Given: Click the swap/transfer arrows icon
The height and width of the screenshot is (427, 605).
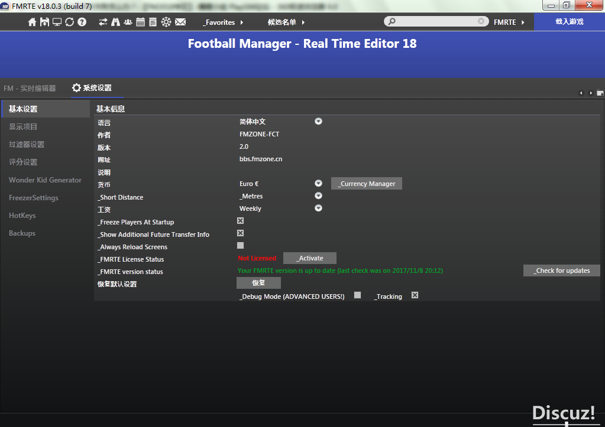Looking at the screenshot, I should tap(103, 22).
